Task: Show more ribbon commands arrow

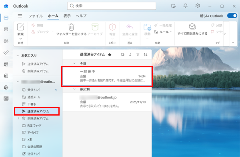Action: [225, 34]
